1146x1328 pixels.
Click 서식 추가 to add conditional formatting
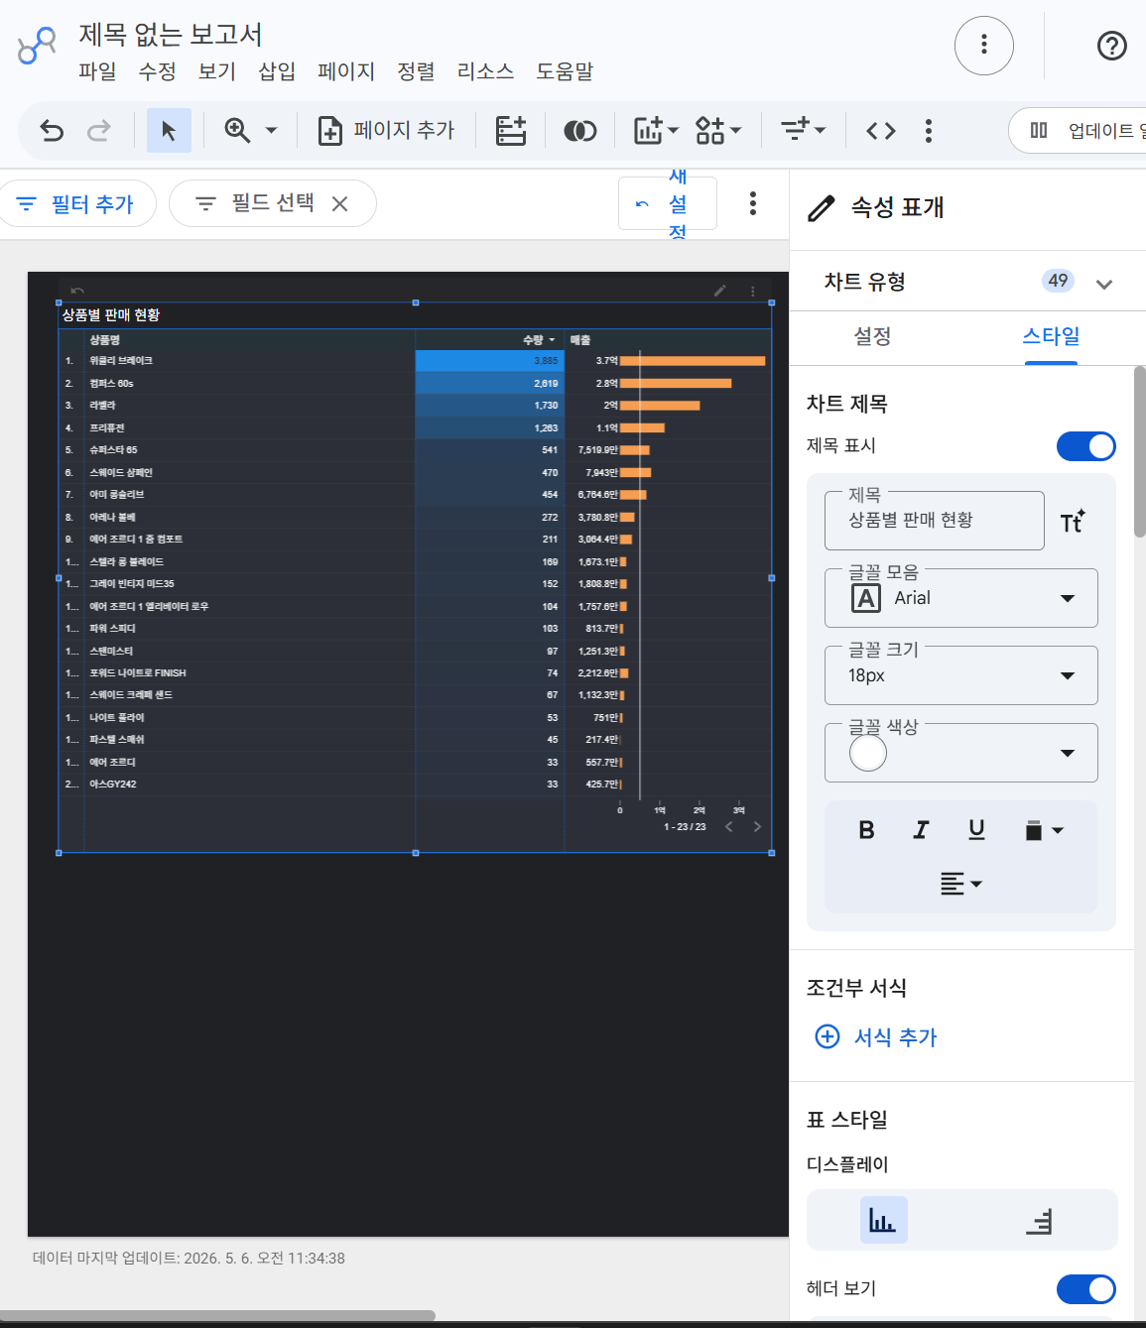pos(876,1036)
